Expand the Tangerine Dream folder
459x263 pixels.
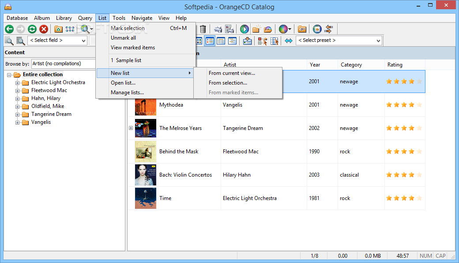(x=18, y=115)
